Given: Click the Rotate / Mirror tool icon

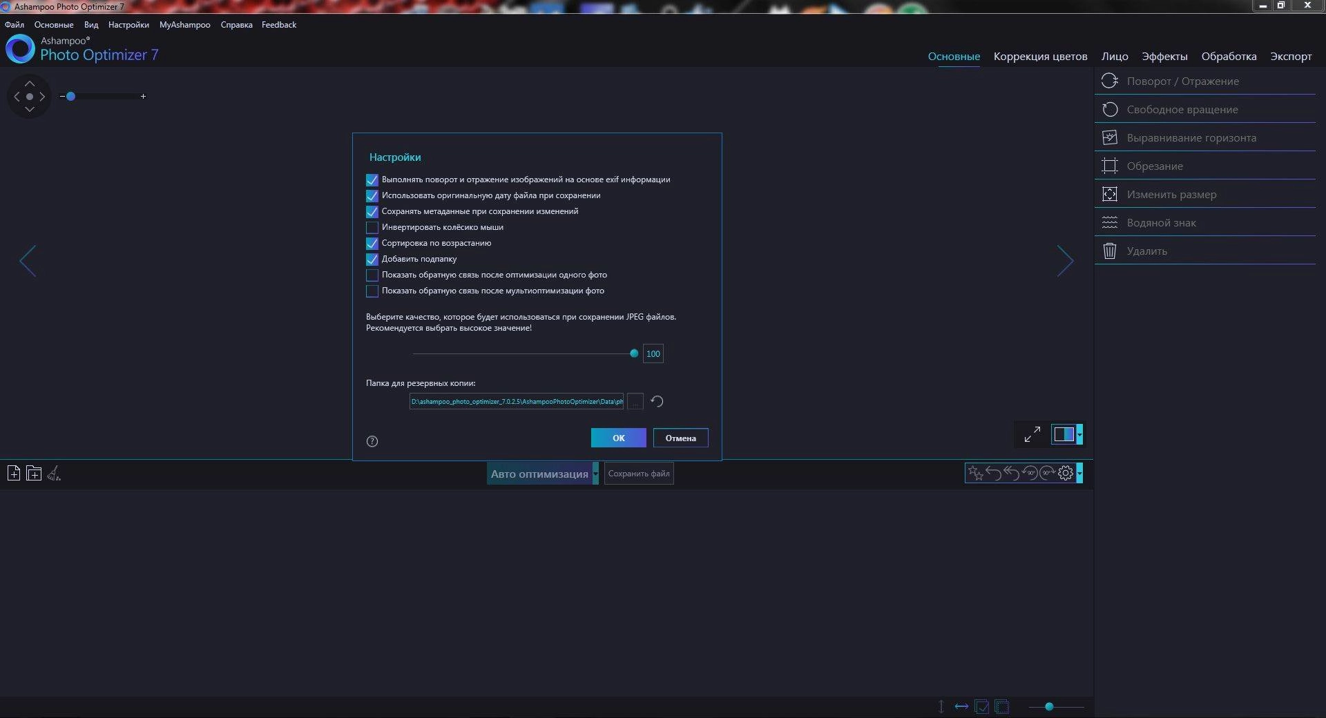Looking at the screenshot, I should 1109,81.
